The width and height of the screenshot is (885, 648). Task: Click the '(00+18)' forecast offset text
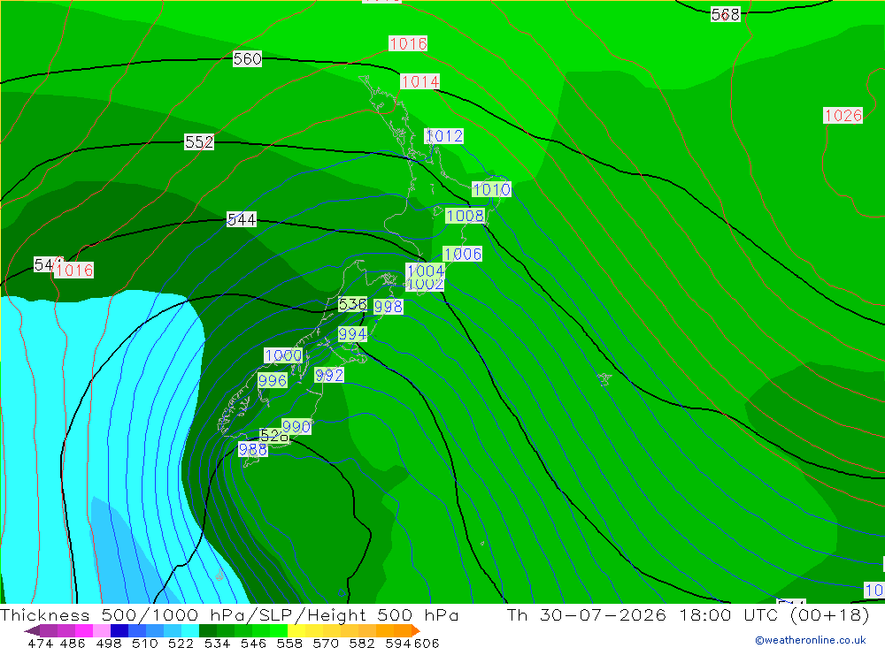pyautogui.click(x=830, y=614)
